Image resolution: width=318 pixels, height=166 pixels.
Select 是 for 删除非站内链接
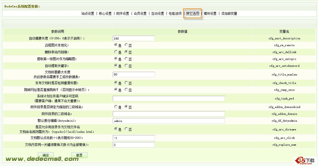tap(116, 52)
